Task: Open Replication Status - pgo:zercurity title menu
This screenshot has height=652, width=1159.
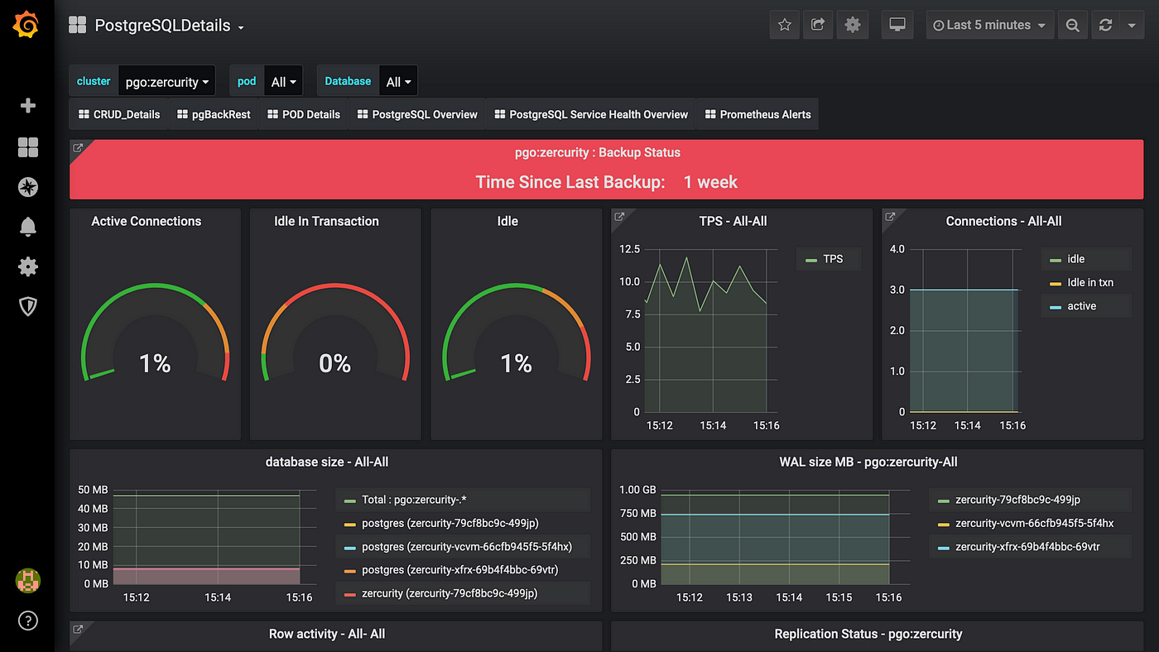Action: (868, 634)
